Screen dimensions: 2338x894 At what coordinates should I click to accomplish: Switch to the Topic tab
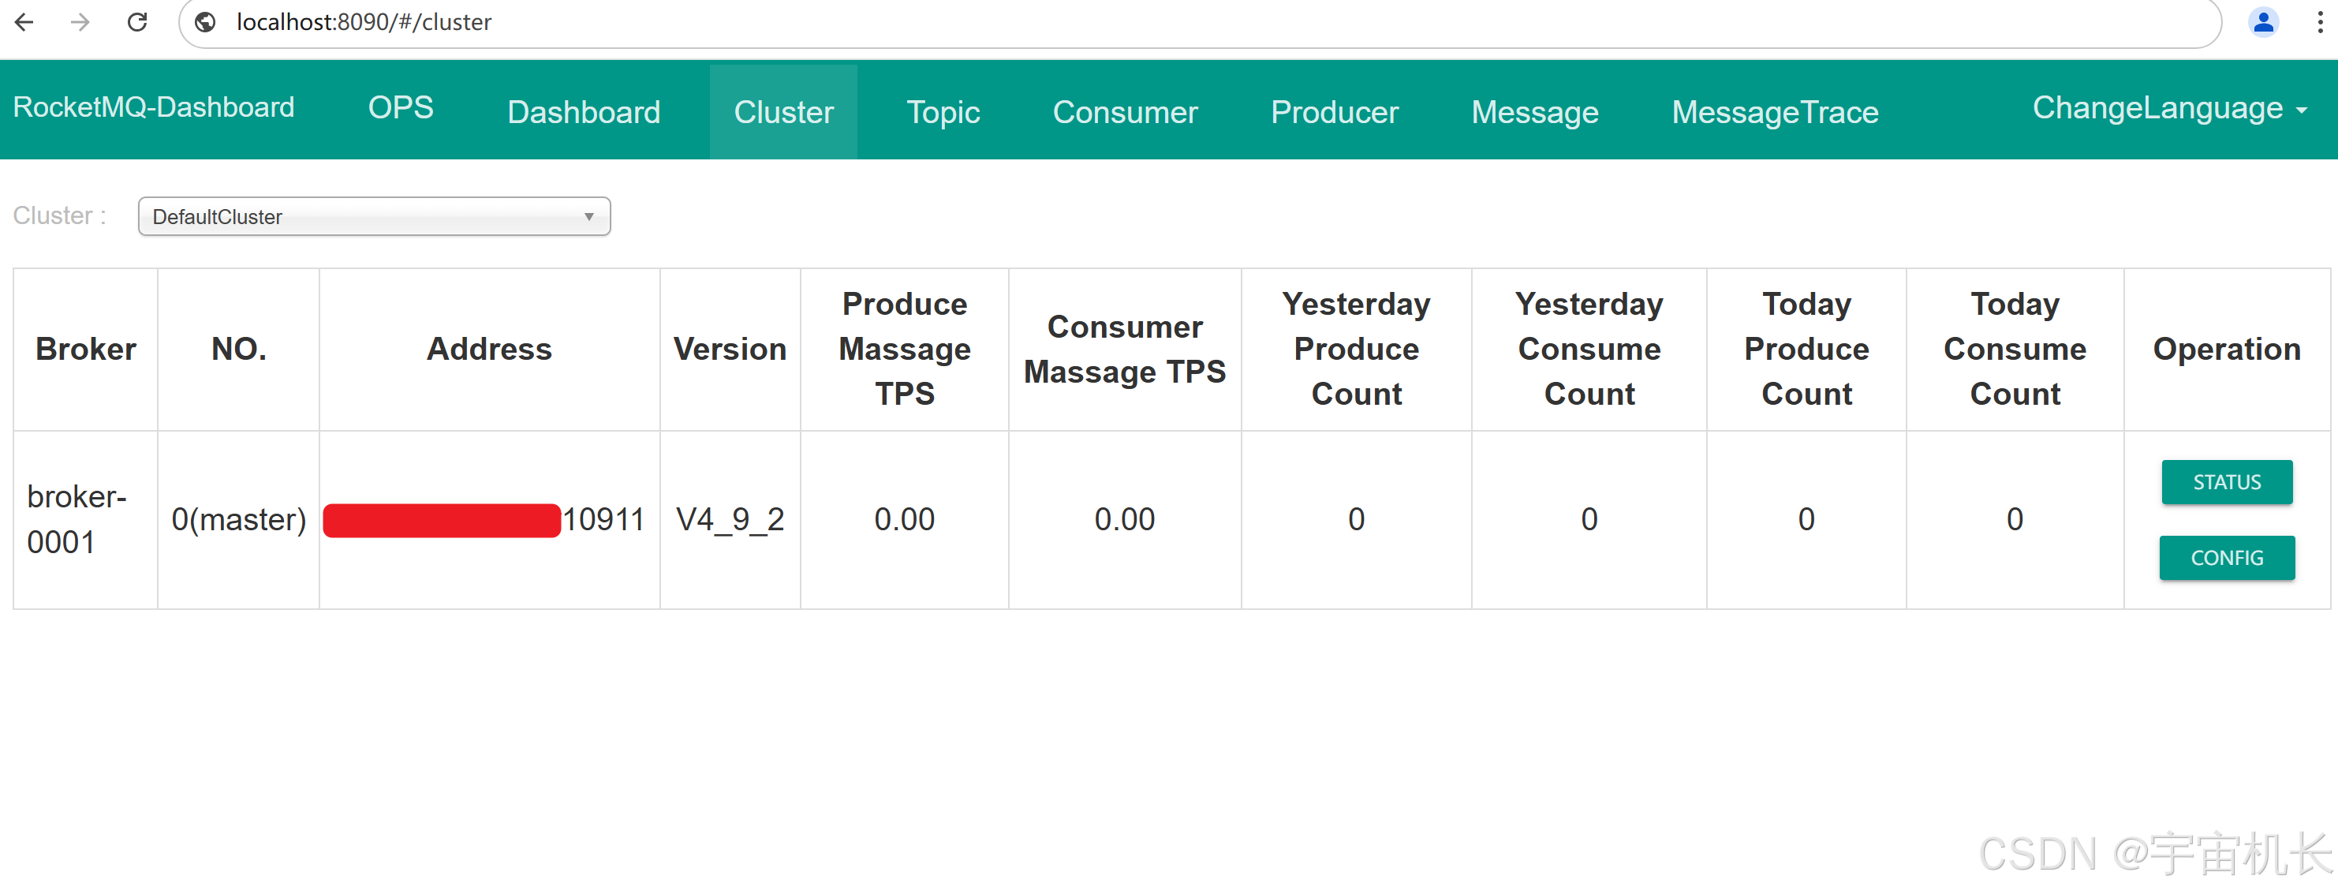(x=942, y=111)
